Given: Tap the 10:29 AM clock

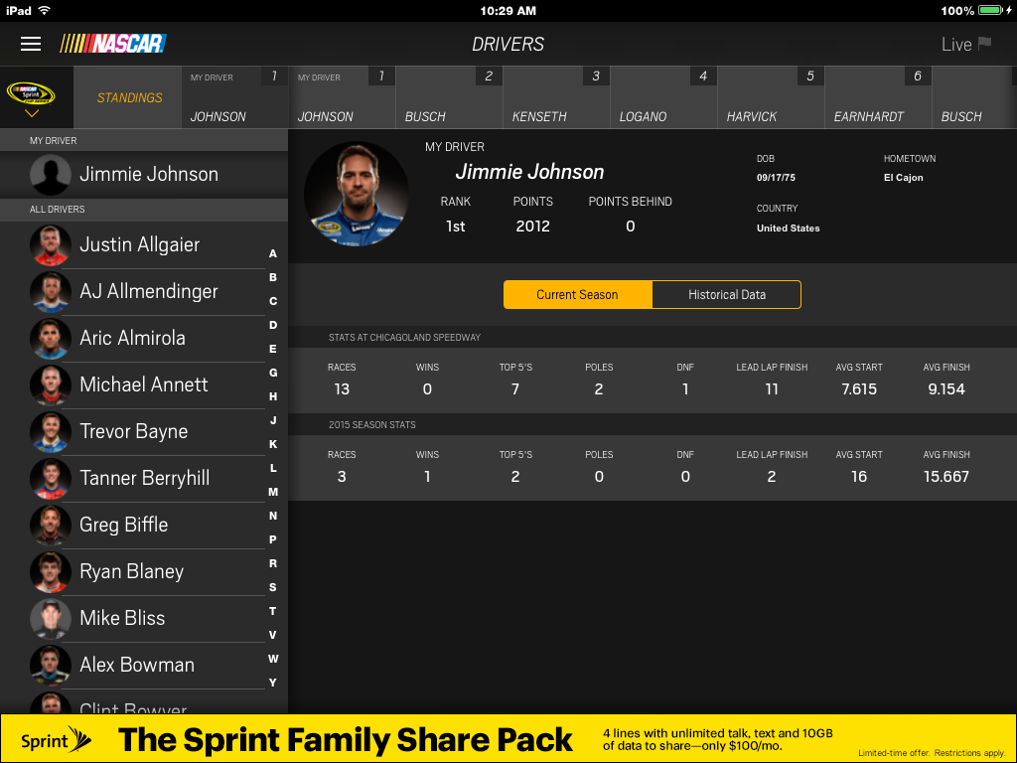Looking at the screenshot, I should point(508,10).
